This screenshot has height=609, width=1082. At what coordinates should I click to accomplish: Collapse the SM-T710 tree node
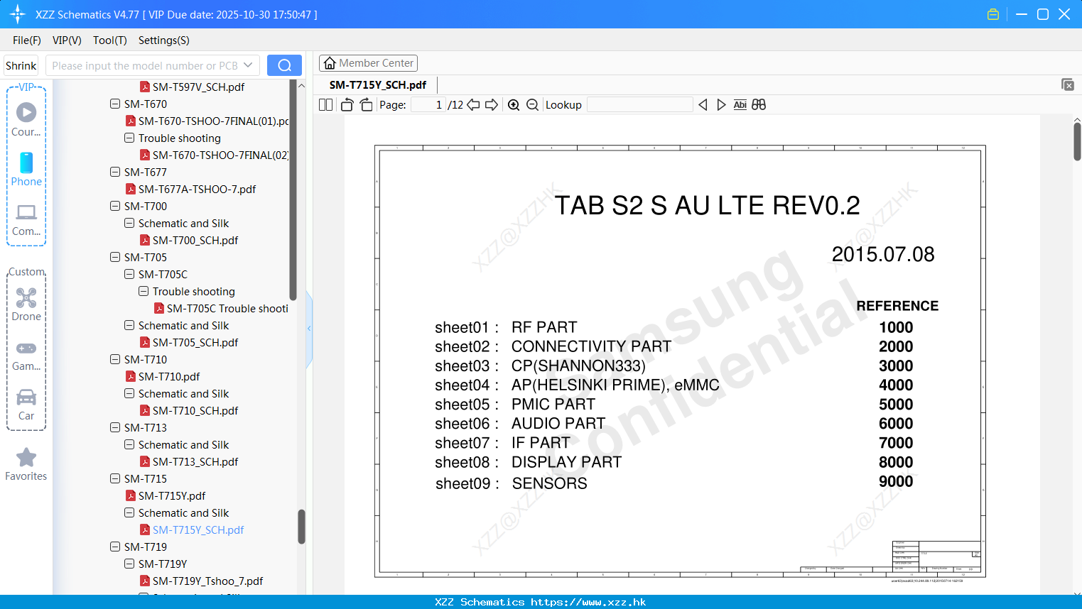point(115,359)
